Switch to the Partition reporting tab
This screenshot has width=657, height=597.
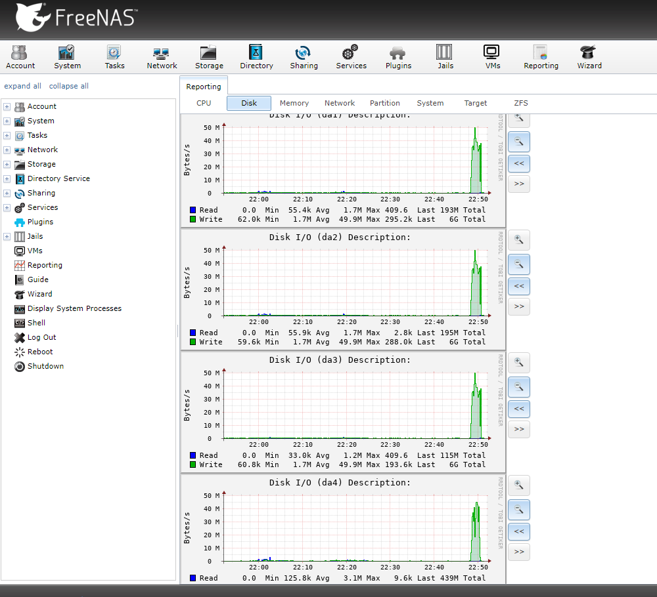[x=384, y=103]
